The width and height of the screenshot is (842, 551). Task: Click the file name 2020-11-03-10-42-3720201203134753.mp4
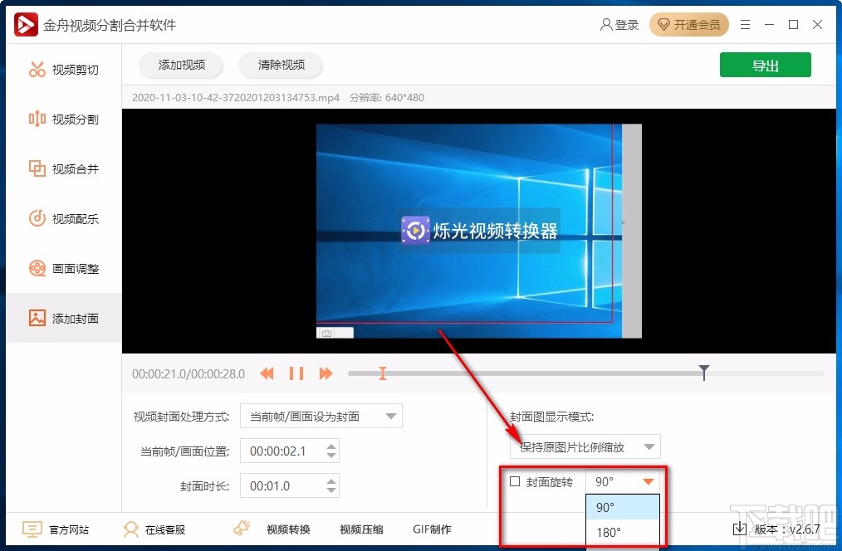point(236,98)
